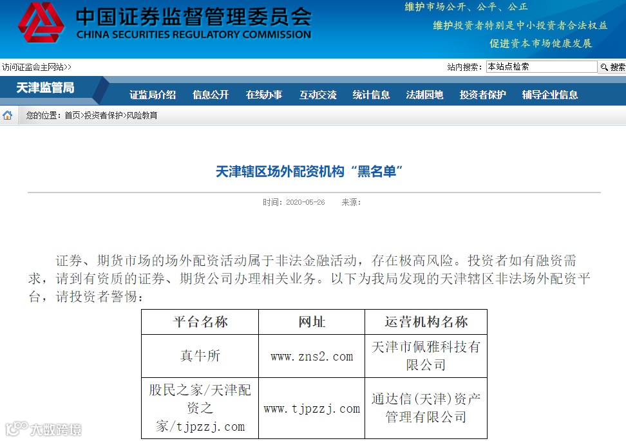Click the article title 天津辖区场外配资机构“黑名单”

point(309,172)
